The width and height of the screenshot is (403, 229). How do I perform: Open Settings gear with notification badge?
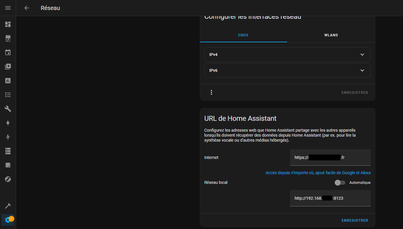pyautogui.click(x=8, y=220)
